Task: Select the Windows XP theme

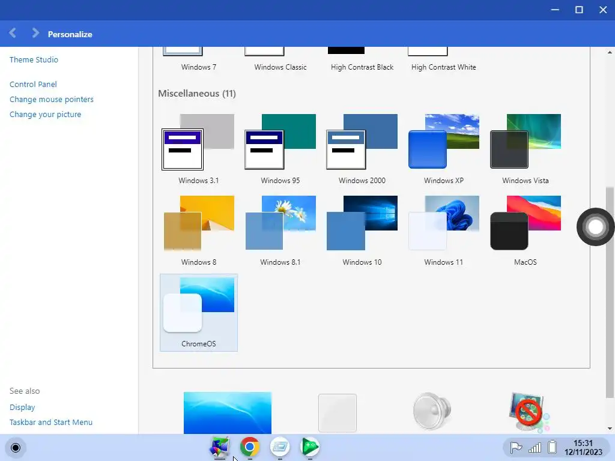Action: [x=444, y=149]
